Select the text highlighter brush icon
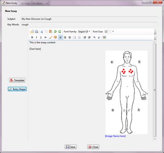This screenshot has height=153, width=164. 51,37
